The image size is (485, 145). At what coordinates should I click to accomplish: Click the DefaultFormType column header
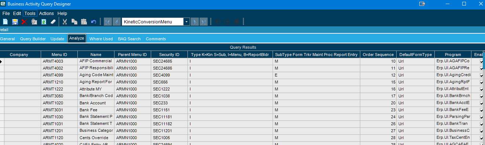click(416, 55)
